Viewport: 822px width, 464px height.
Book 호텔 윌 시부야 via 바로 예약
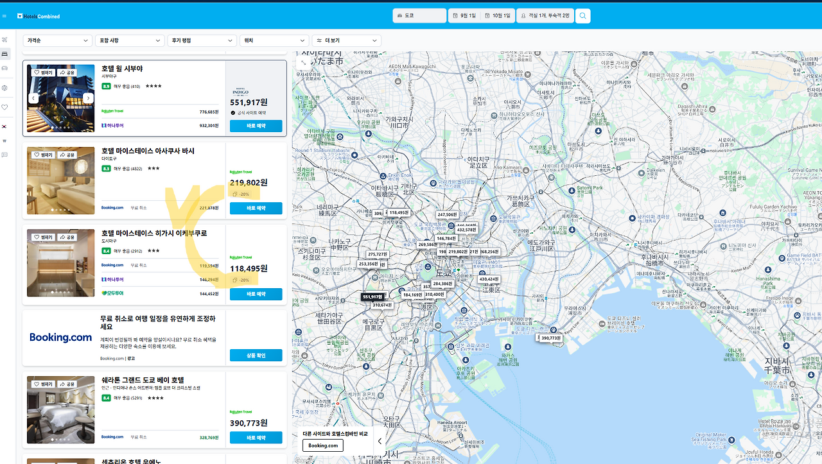coord(256,126)
